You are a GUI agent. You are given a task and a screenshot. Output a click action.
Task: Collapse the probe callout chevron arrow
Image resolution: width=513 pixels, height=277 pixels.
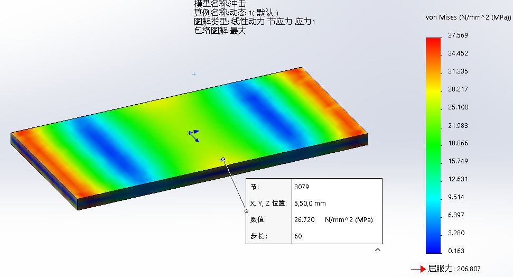(378, 250)
